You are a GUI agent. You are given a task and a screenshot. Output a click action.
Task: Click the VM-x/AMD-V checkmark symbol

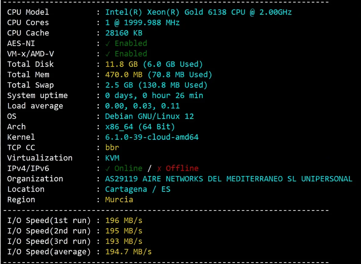108,53
